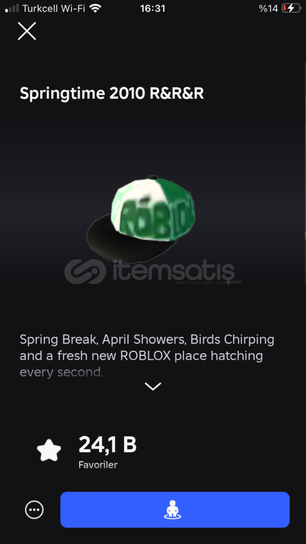Tap the Wi-Fi status icon
Image resolution: width=306 pixels, height=544 pixels.
[95, 9]
